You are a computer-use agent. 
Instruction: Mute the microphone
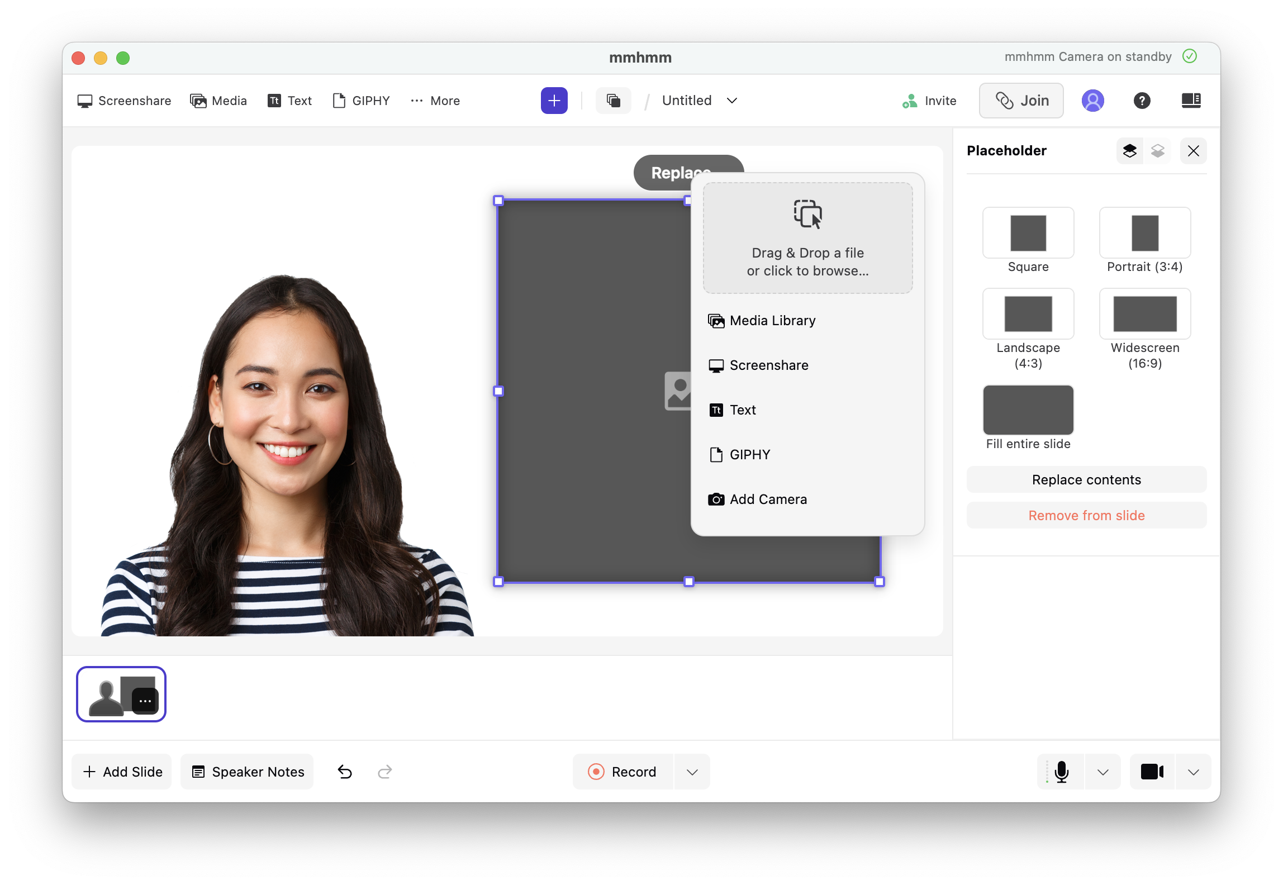pyautogui.click(x=1061, y=772)
